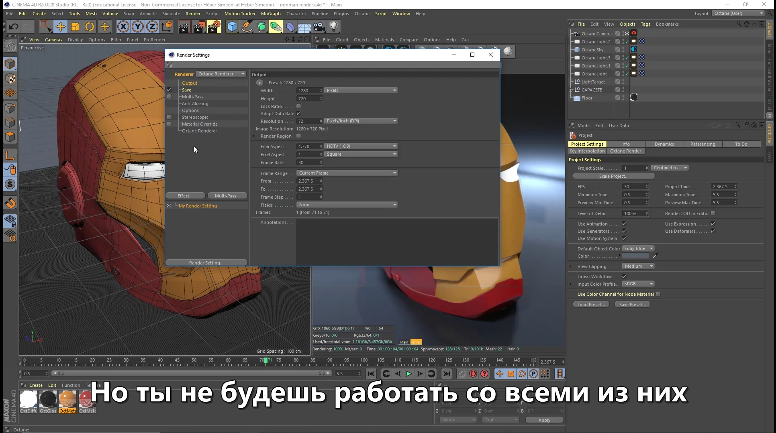Select Texture mode checker icon
This screenshot has width=776, height=433.
coord(10,78)
